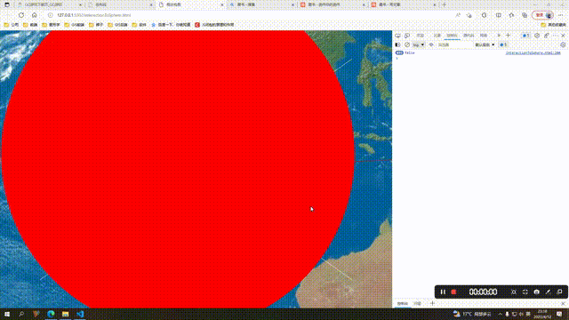Refresh the browser page
Screen dimensions: 569x320
tap(21, 15)
